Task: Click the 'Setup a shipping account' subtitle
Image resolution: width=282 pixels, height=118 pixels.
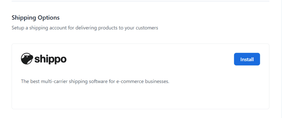Action: (x=85, y=28)
